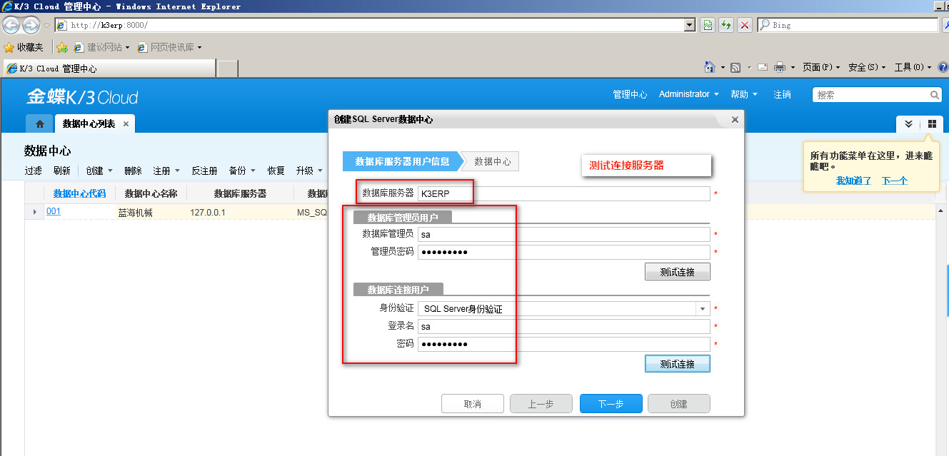Open the 建议网站 dropdown
Viewport: 949px width, 456px height.
[101, 47]
